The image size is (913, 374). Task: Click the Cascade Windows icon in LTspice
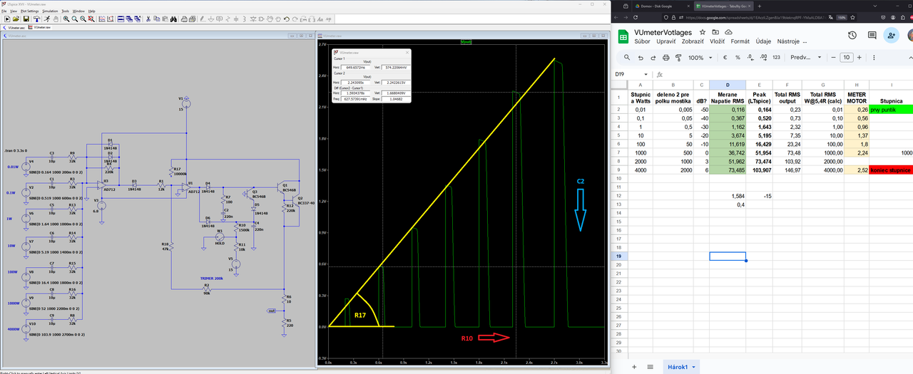[129, 19]
